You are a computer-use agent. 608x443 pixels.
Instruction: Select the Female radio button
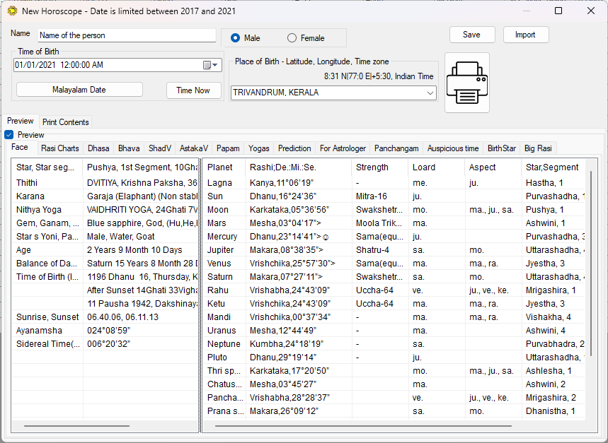tap(292, 38)
